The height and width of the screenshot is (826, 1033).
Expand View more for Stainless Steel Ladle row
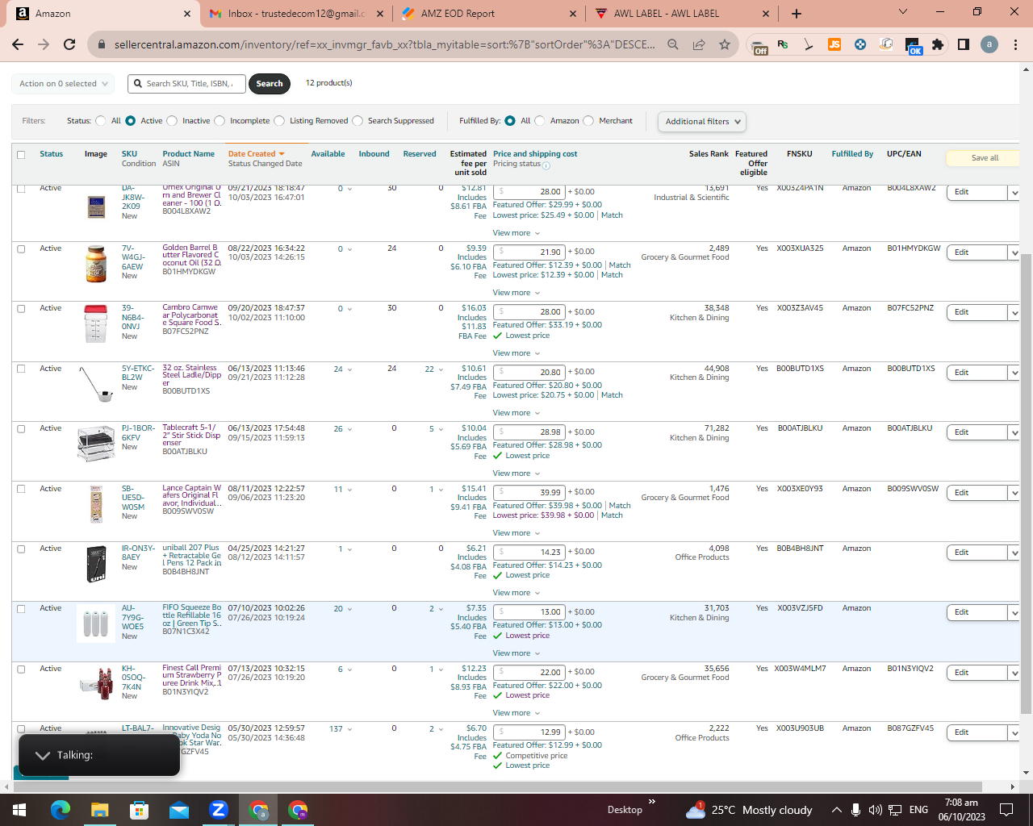tap(516, 413)
